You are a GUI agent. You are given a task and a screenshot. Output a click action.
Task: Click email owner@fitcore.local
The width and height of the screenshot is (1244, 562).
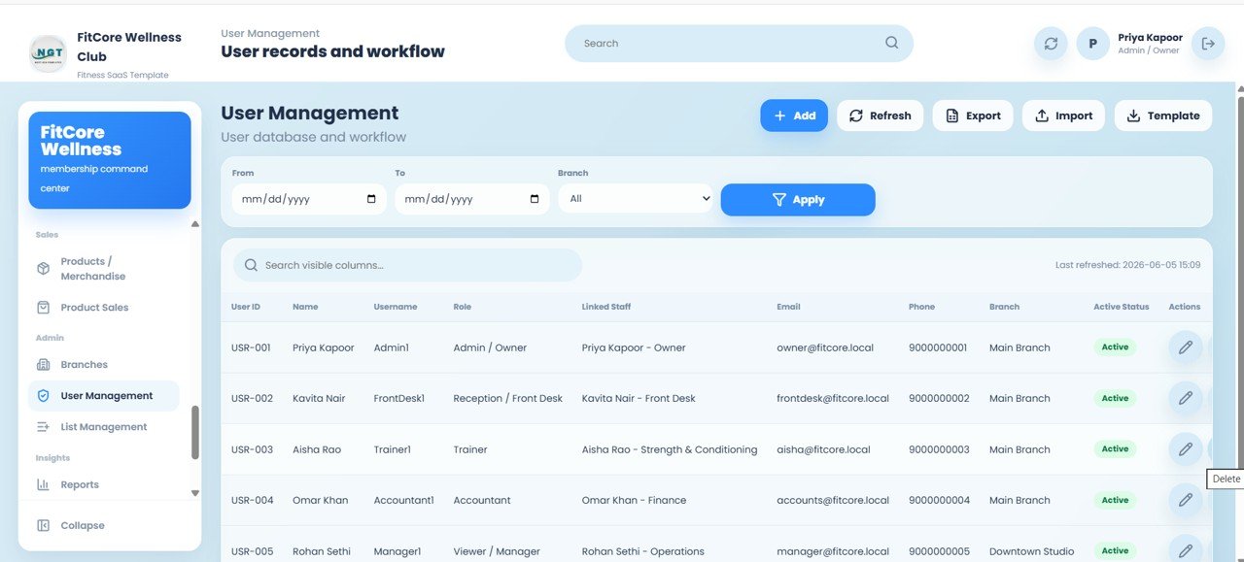(825, 347)
